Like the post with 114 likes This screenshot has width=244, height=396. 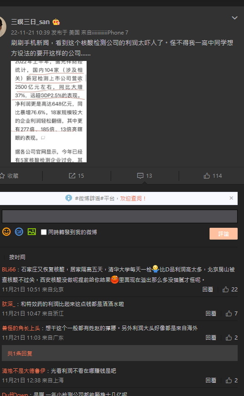pos(207,176)
